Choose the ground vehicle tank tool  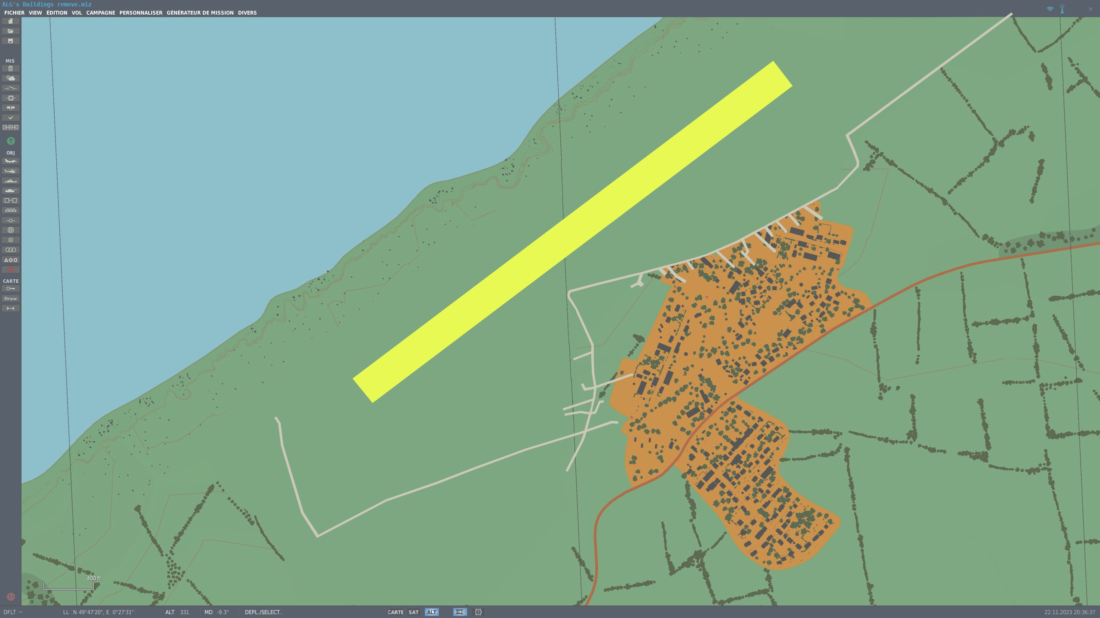click(11, 191)
